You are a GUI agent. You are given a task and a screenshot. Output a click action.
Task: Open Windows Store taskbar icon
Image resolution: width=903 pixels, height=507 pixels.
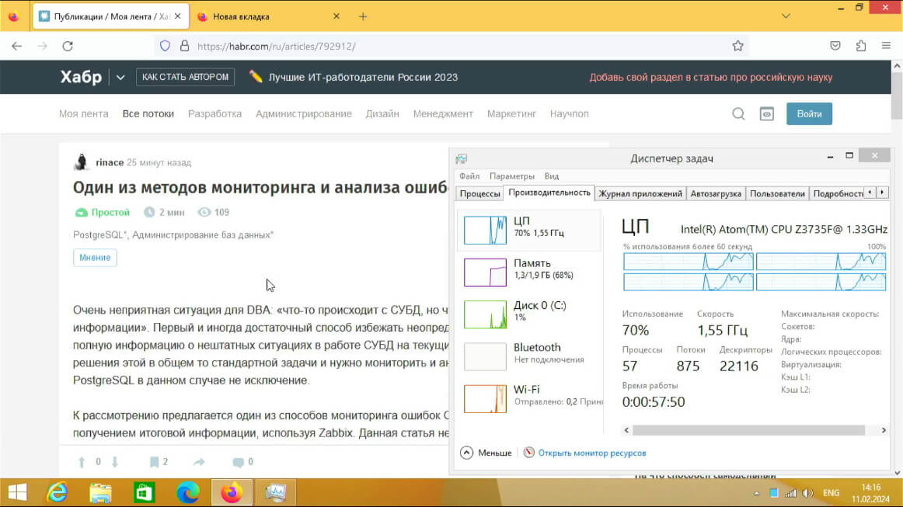(x=144, y=492)
